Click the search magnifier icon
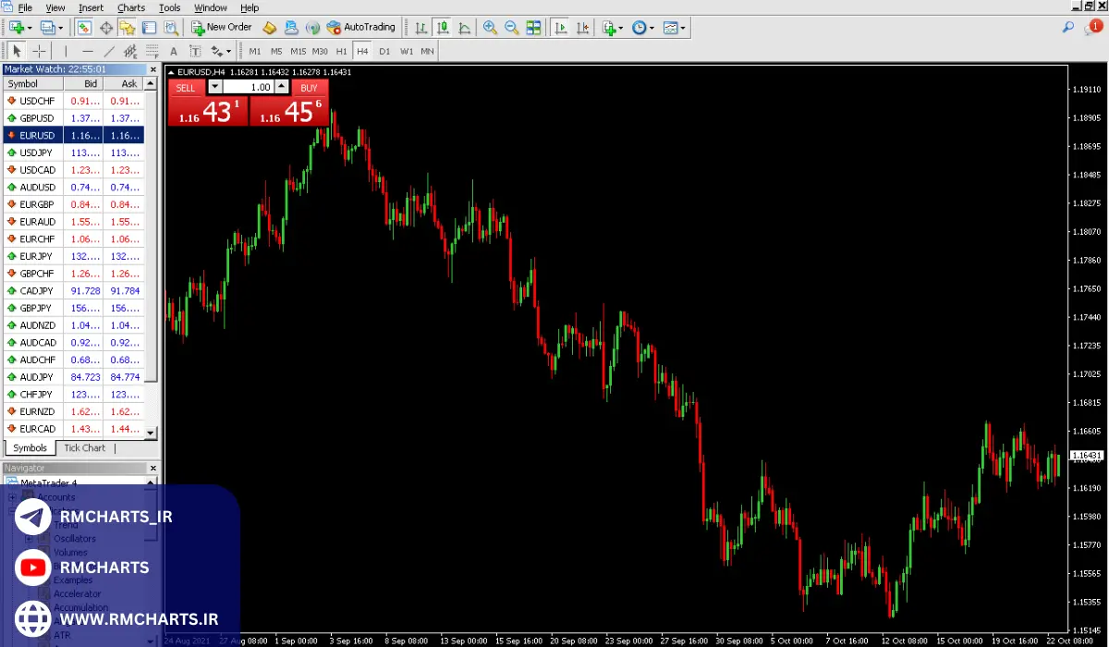Image resolution: width=1109 pixels, height=647 pixels. point(1068,28)
